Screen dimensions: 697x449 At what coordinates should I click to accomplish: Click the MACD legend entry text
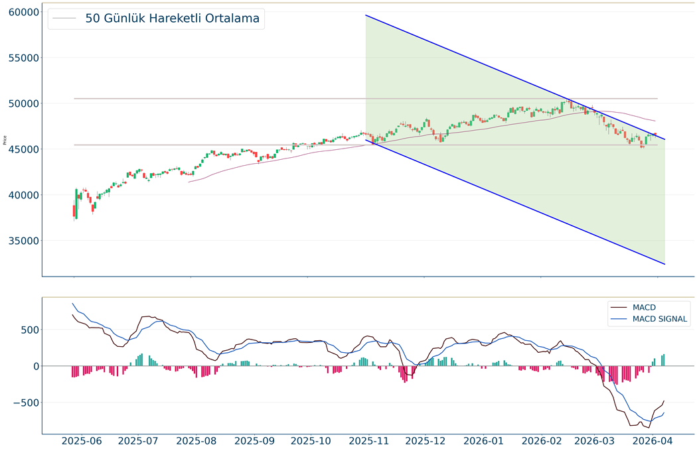point(643,308)
